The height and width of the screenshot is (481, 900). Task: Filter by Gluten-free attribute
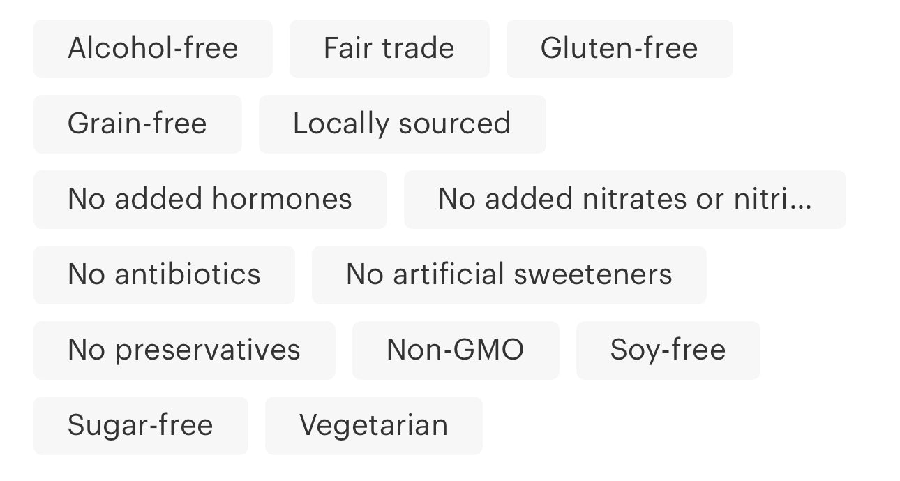pos(619,49)
